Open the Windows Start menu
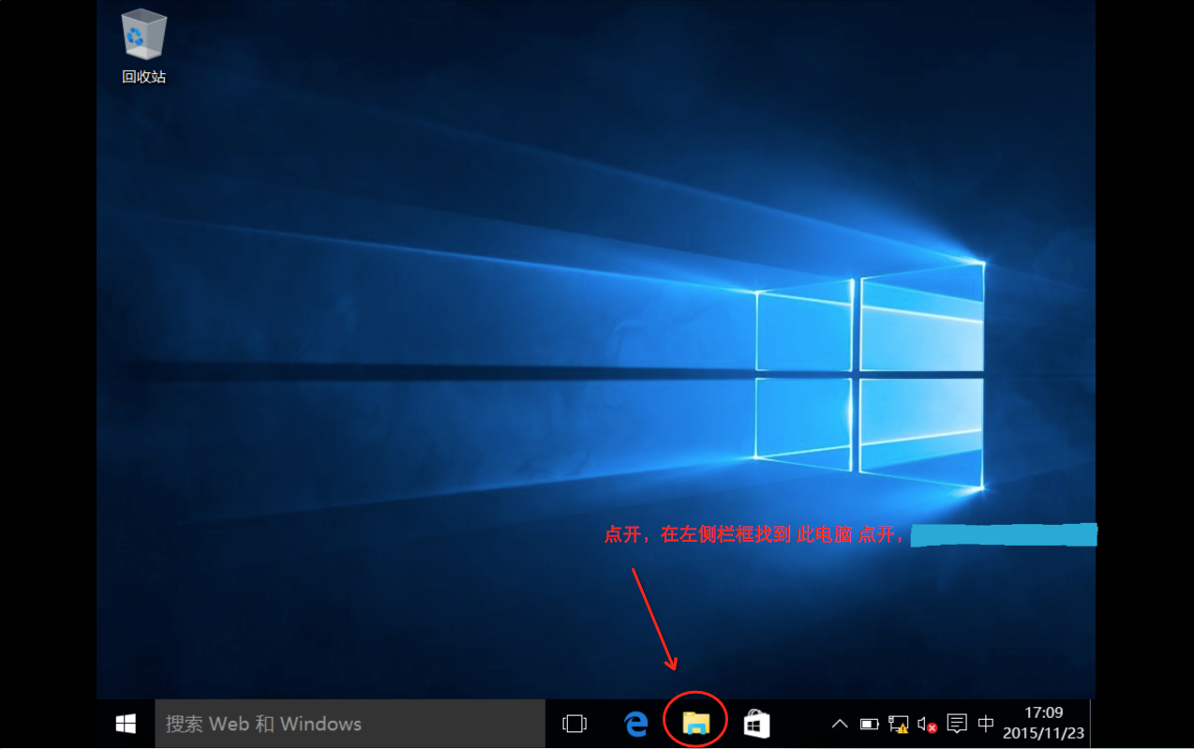The width and height of the screenshot is (1194, 749). click(126, 724)
